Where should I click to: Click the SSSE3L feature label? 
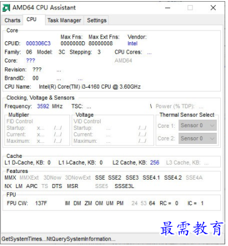(x=125, y=186)
